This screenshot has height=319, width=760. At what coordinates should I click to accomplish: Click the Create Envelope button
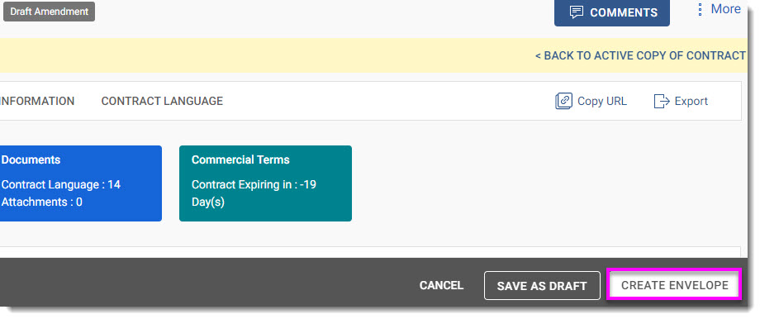[674, 285]
